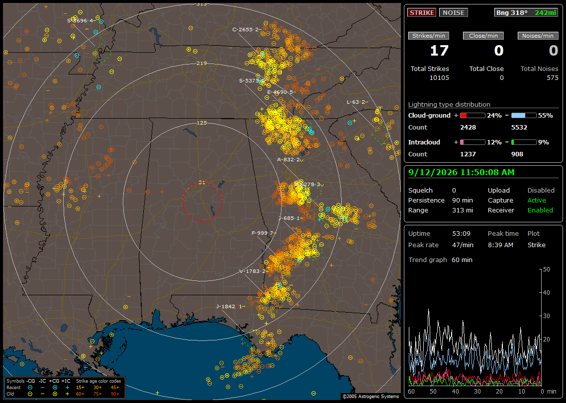
Task: Click the positive Cloud-ground red percentage bar
Action: pyautogui.click(x=472, y=116)
